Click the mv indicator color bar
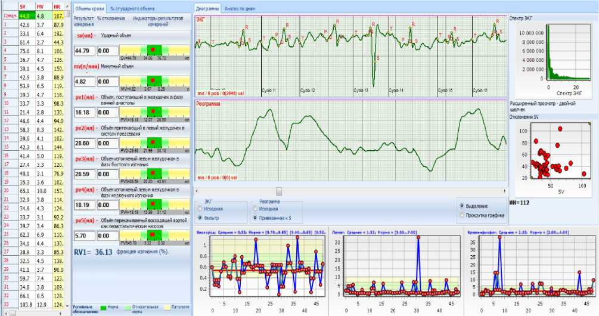Screen dimensions: 599x316 [x=155, y=81]
